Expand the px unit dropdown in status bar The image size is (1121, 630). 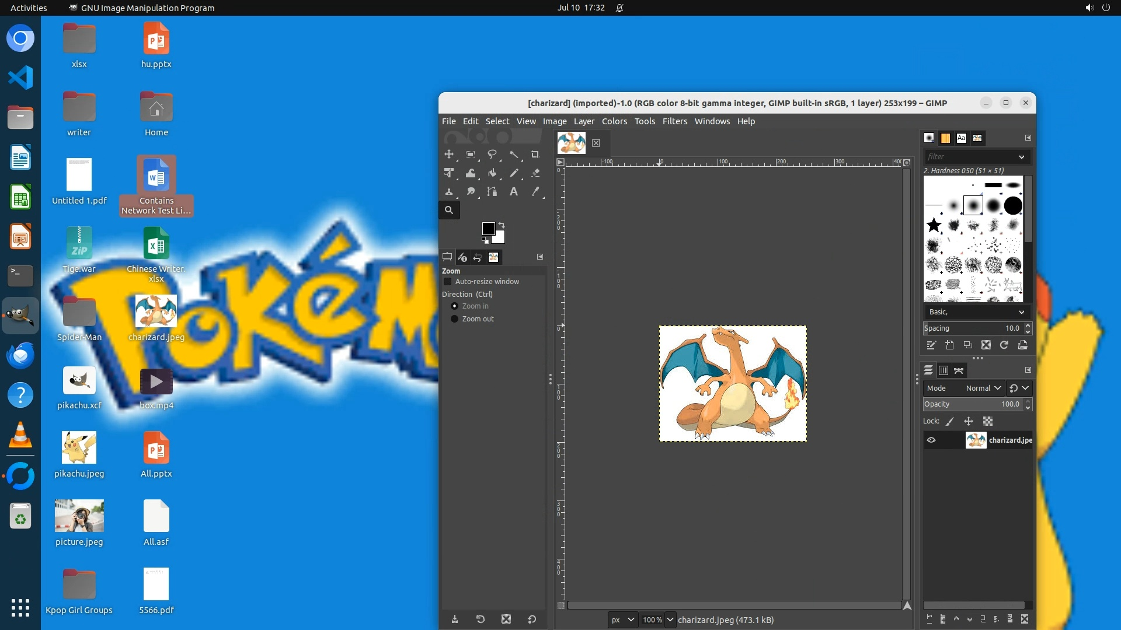click(622, 620)
